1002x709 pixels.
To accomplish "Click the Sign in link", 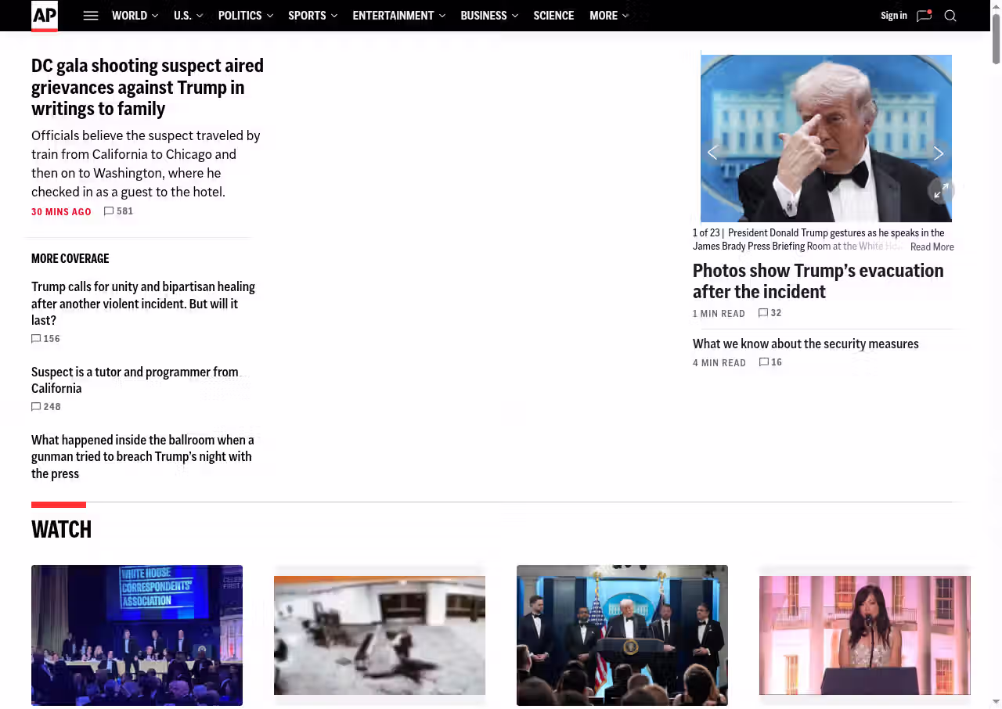I will coord(893,16).
